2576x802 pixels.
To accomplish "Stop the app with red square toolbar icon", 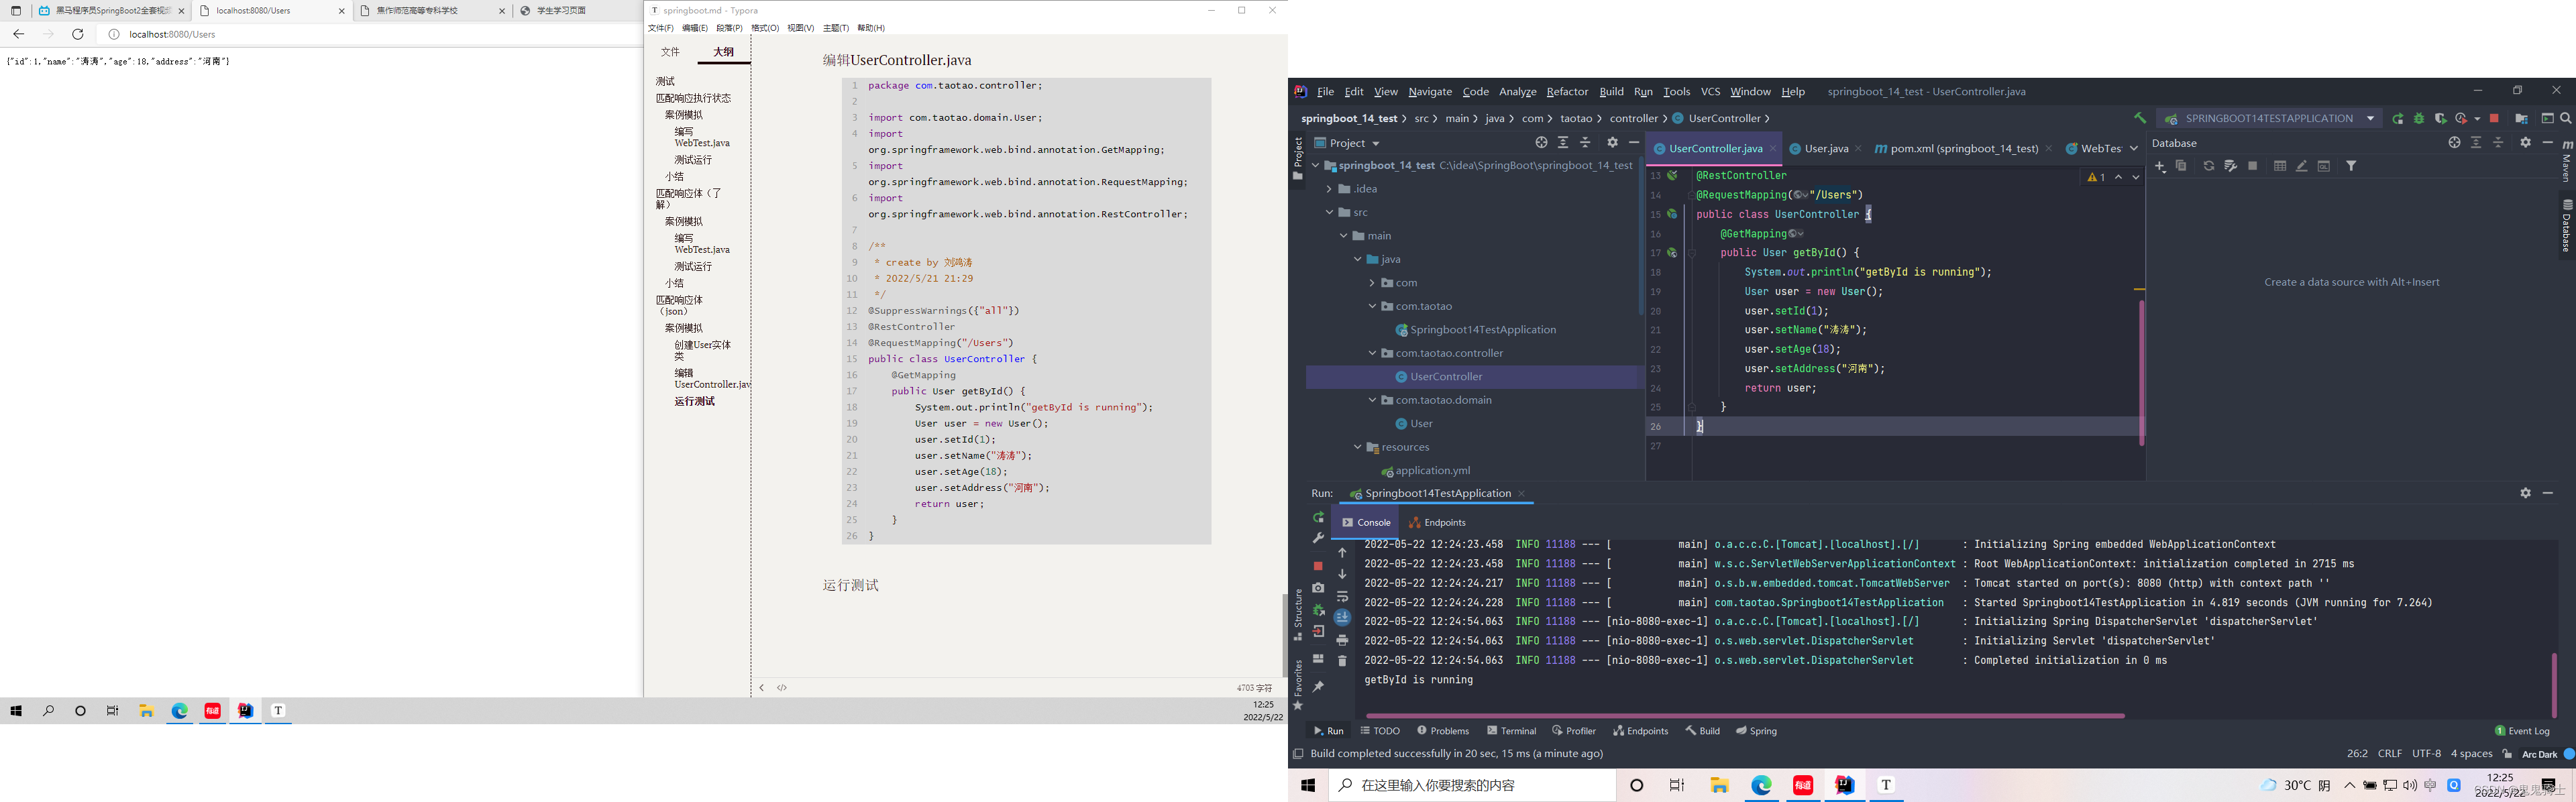I will [2494, 118].
